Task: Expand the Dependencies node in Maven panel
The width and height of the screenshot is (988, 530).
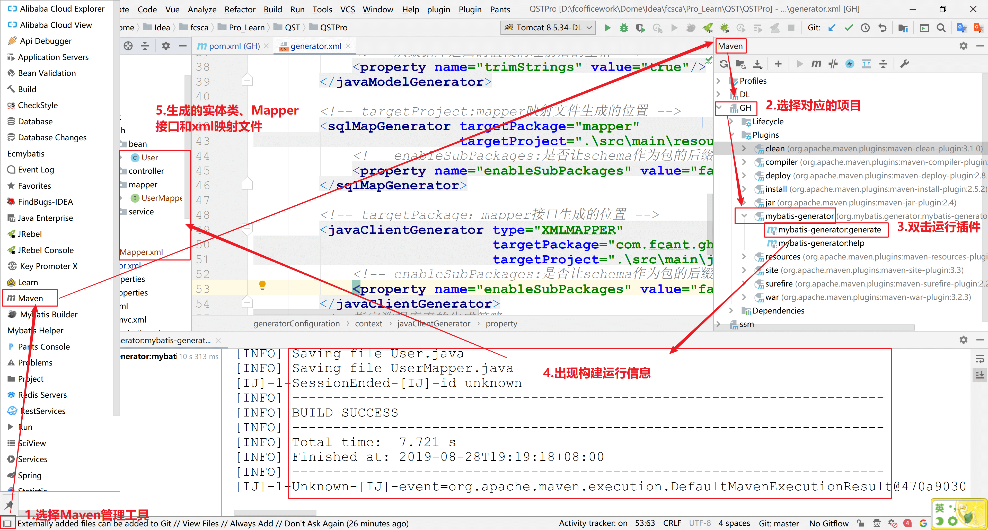Action: tap(731, 311)
